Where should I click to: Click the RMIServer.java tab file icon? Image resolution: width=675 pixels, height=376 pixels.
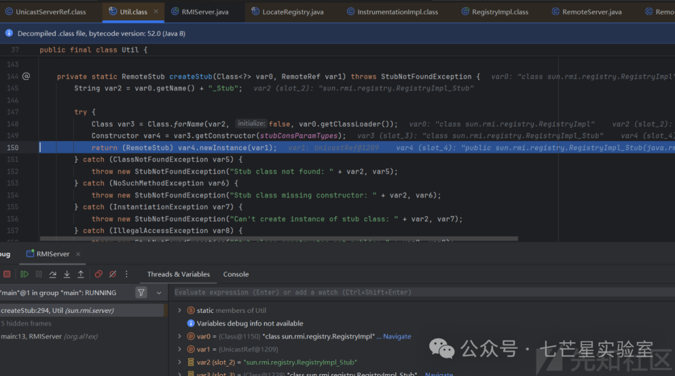(x=175, y=12)
